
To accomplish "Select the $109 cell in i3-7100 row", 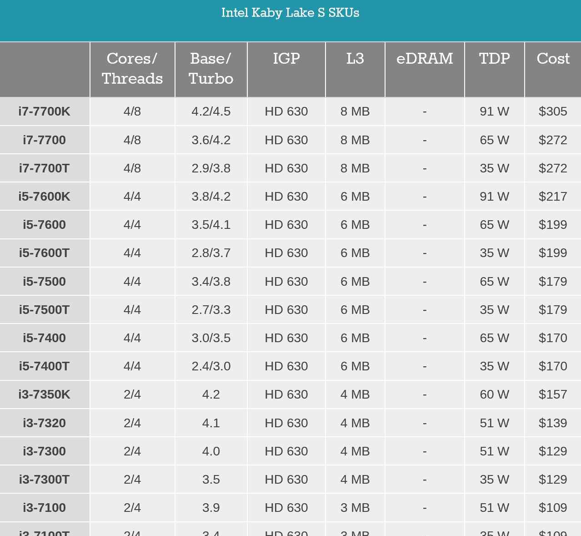I will click(553, 508).
